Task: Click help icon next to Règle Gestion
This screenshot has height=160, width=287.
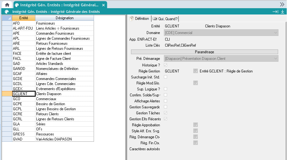Action: (x=196, y=71)
